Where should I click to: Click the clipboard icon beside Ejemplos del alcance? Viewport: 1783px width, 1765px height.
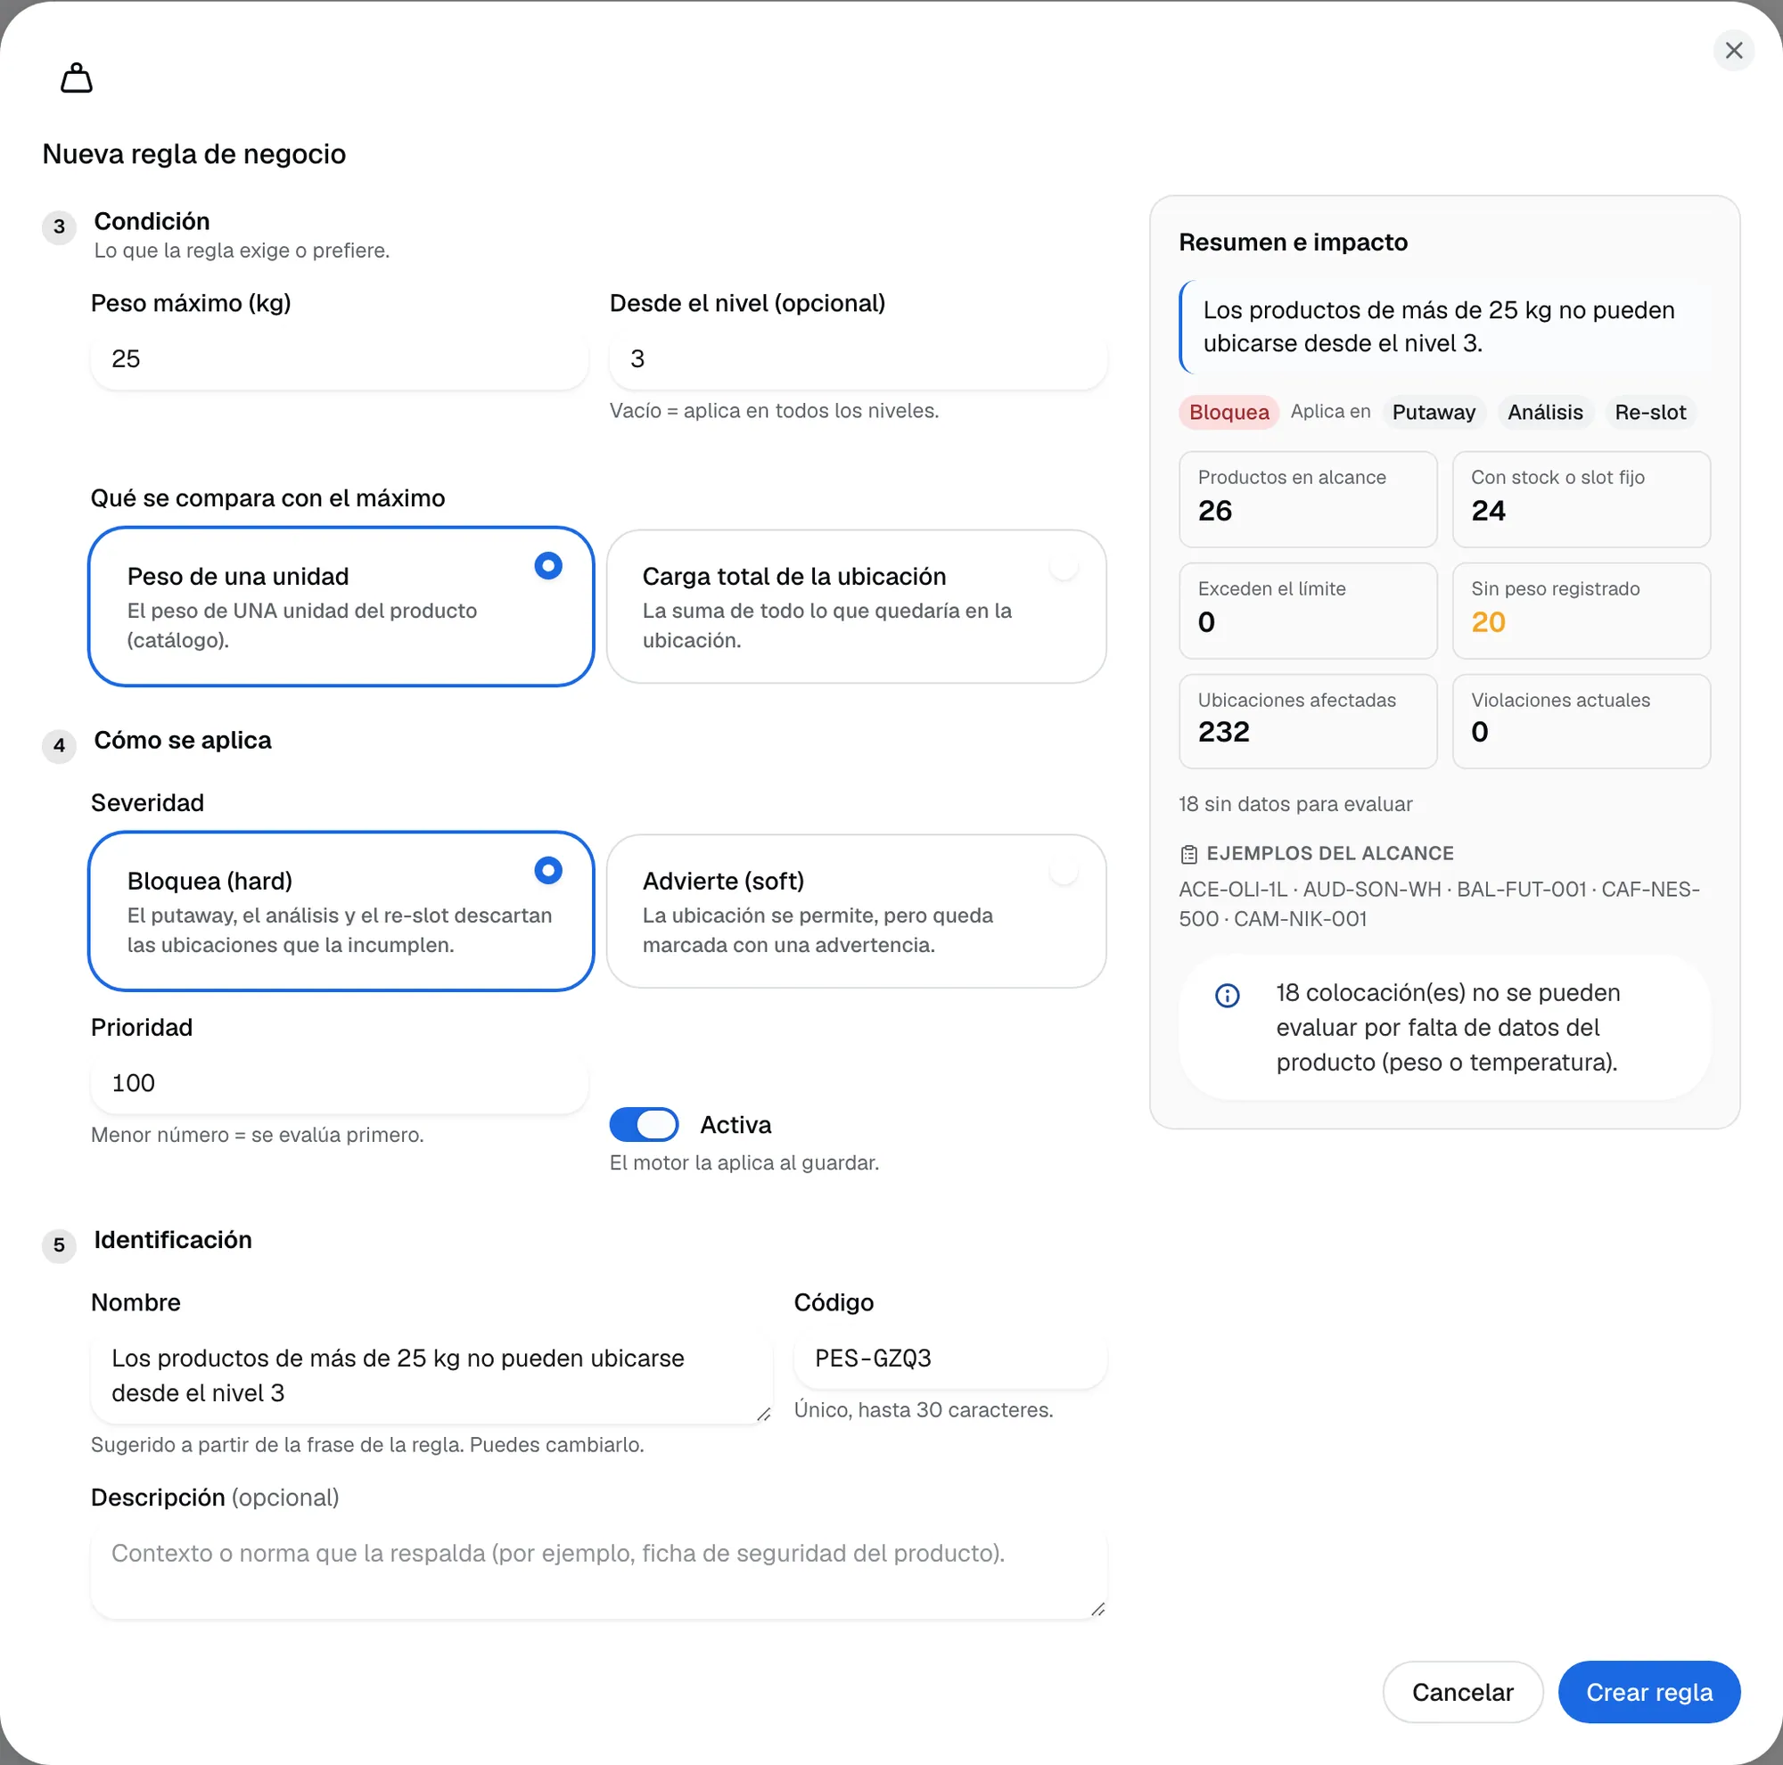1188,854
